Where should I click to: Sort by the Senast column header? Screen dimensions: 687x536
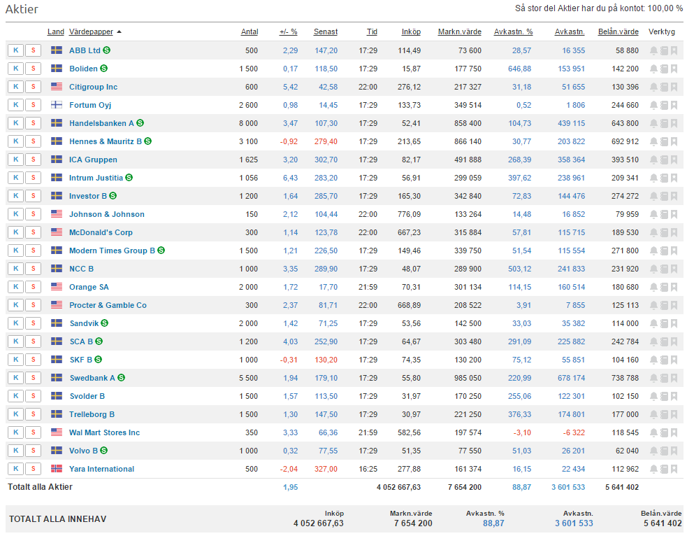click(x=326, y=31)
